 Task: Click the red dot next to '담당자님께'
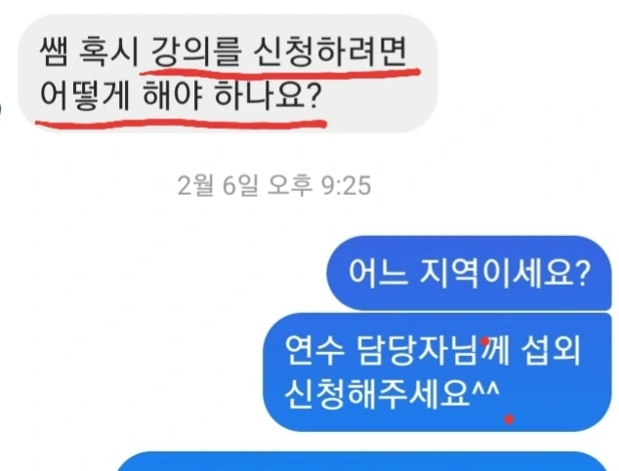[x=485, y=340]
